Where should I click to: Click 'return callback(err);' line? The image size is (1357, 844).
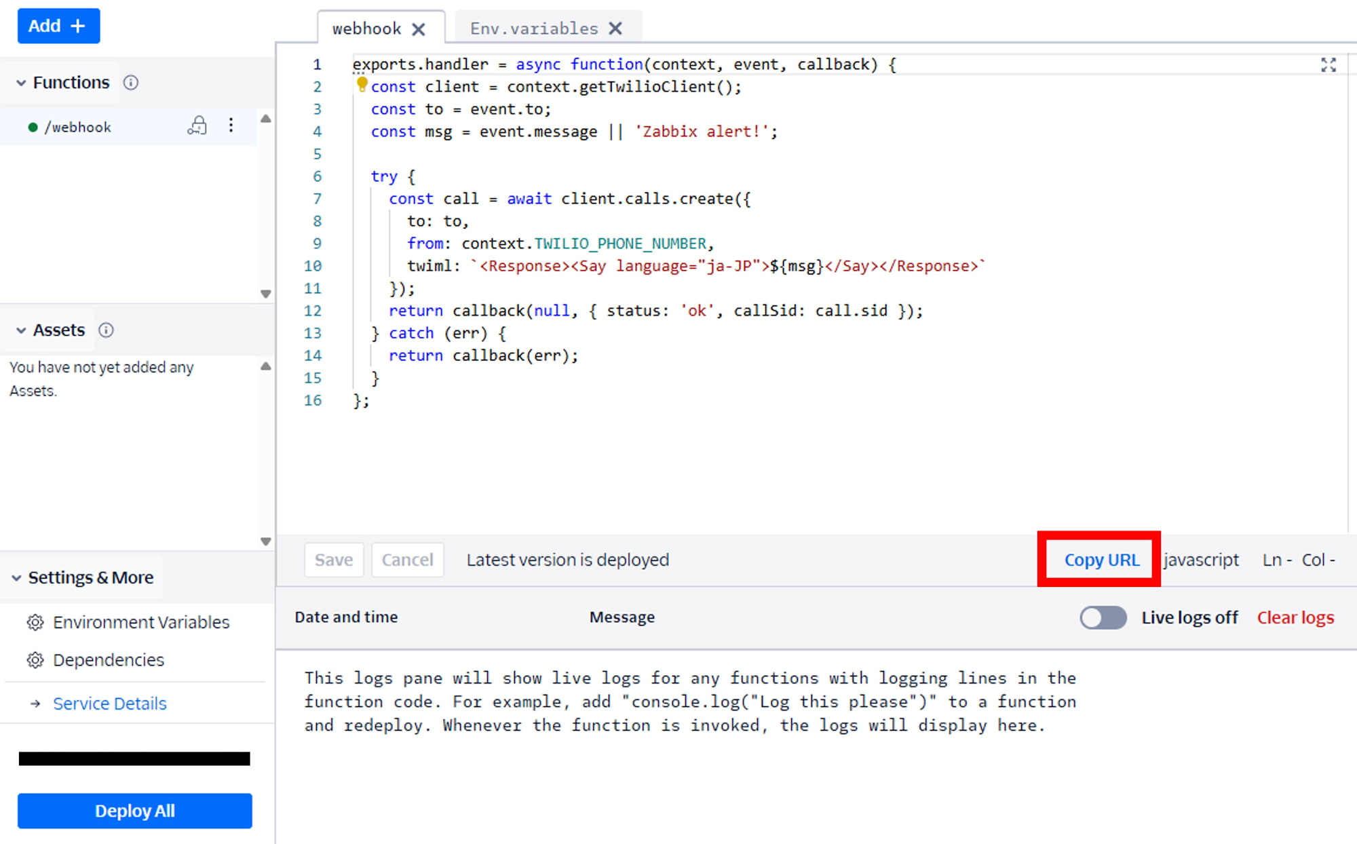coord(483,356)
